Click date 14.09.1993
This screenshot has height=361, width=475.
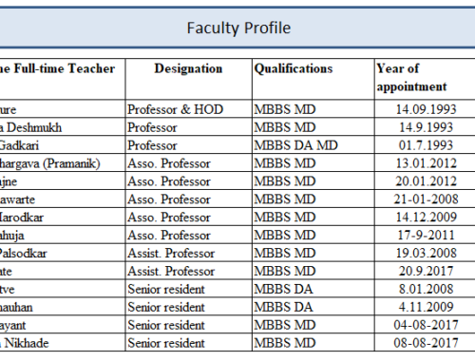[427, 109]
